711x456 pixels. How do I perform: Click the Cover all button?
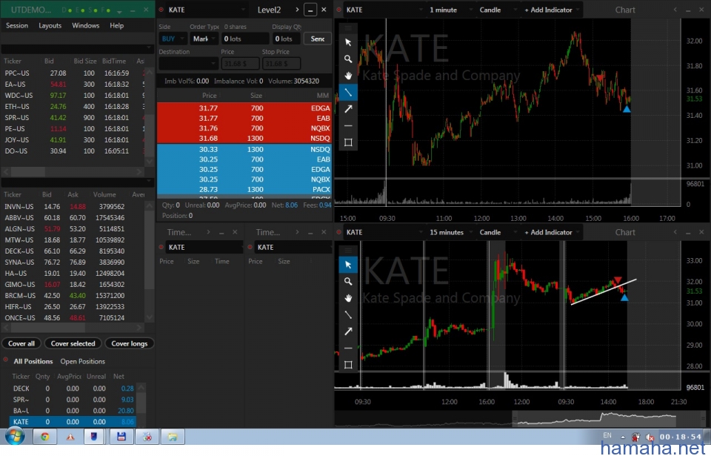pos(21,344)
